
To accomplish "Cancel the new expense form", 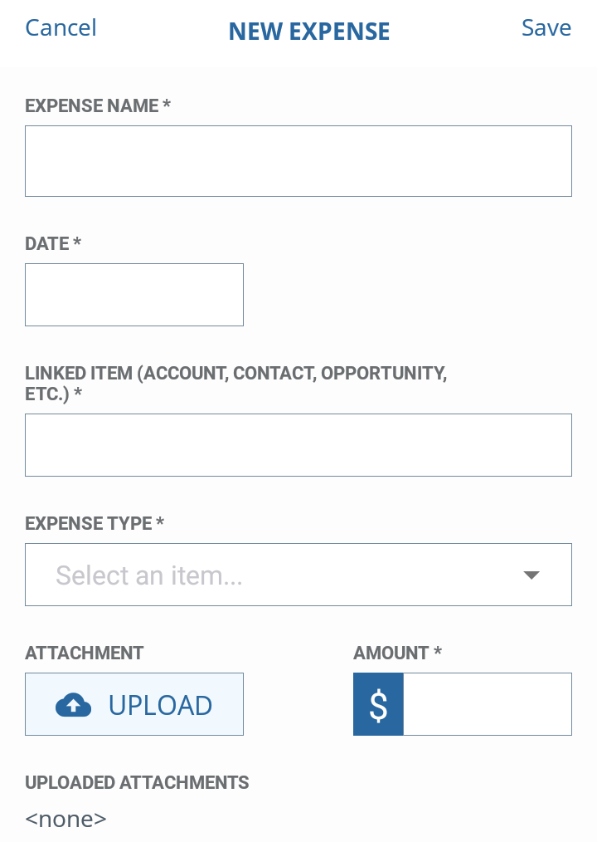I will (x=61, y=28).
